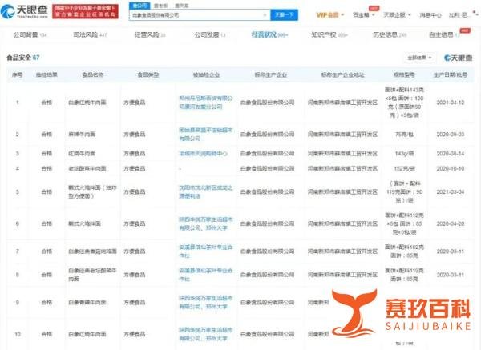Click the 抽检结果 column header
Screen dimensions: 481x350
coord(46,74)
